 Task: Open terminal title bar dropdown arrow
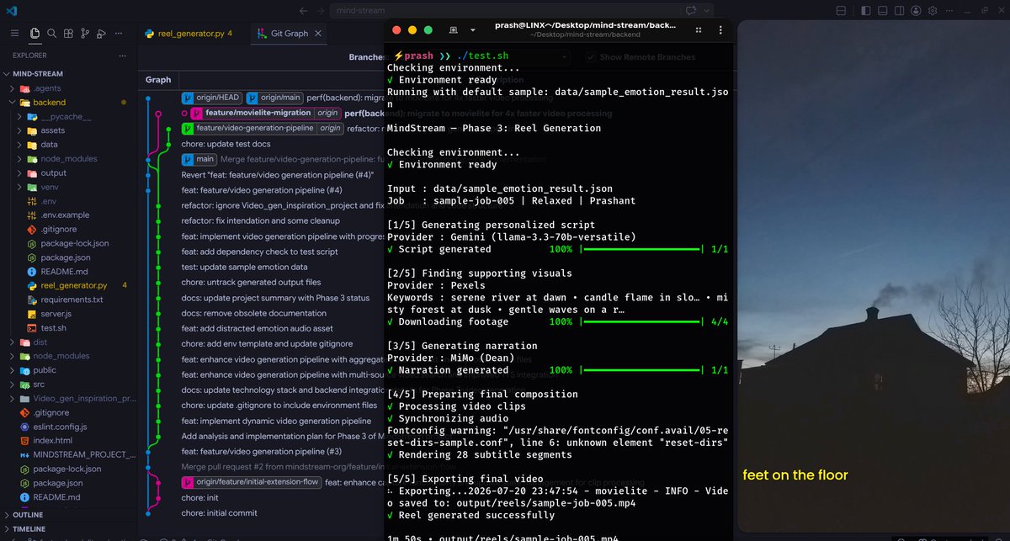pyautogui.click(x=473, y=29)
